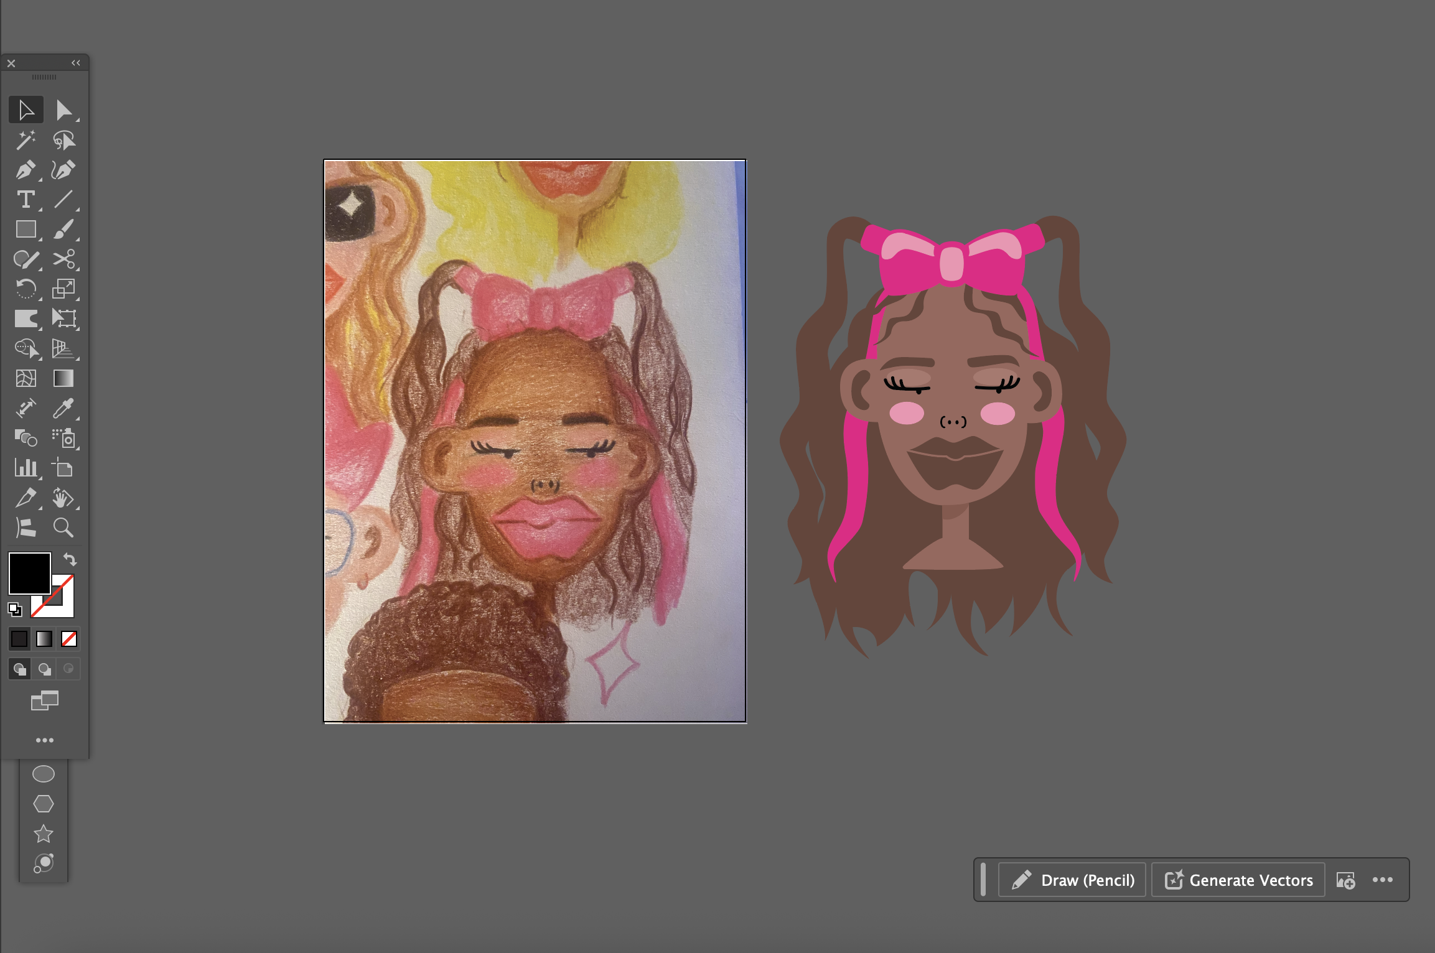Set paint to None
The image size is (1435, 953).
tap(69, 638)
